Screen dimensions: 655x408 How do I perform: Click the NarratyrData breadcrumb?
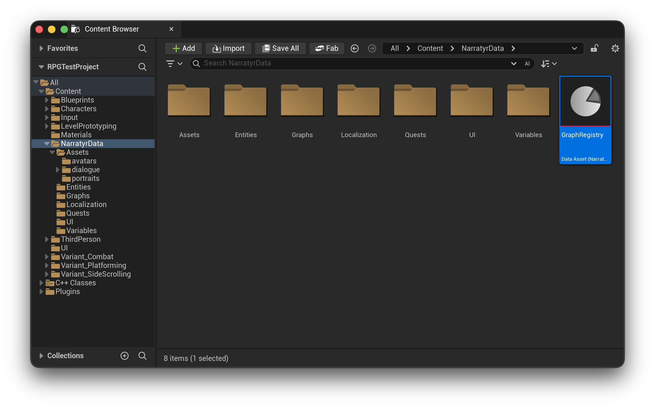tap(483, 48)
